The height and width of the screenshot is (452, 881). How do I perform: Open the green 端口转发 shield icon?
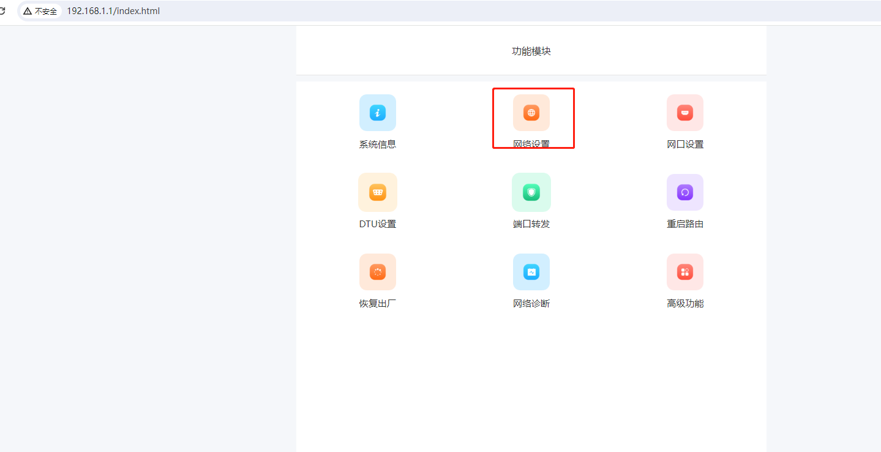[531, 192]
